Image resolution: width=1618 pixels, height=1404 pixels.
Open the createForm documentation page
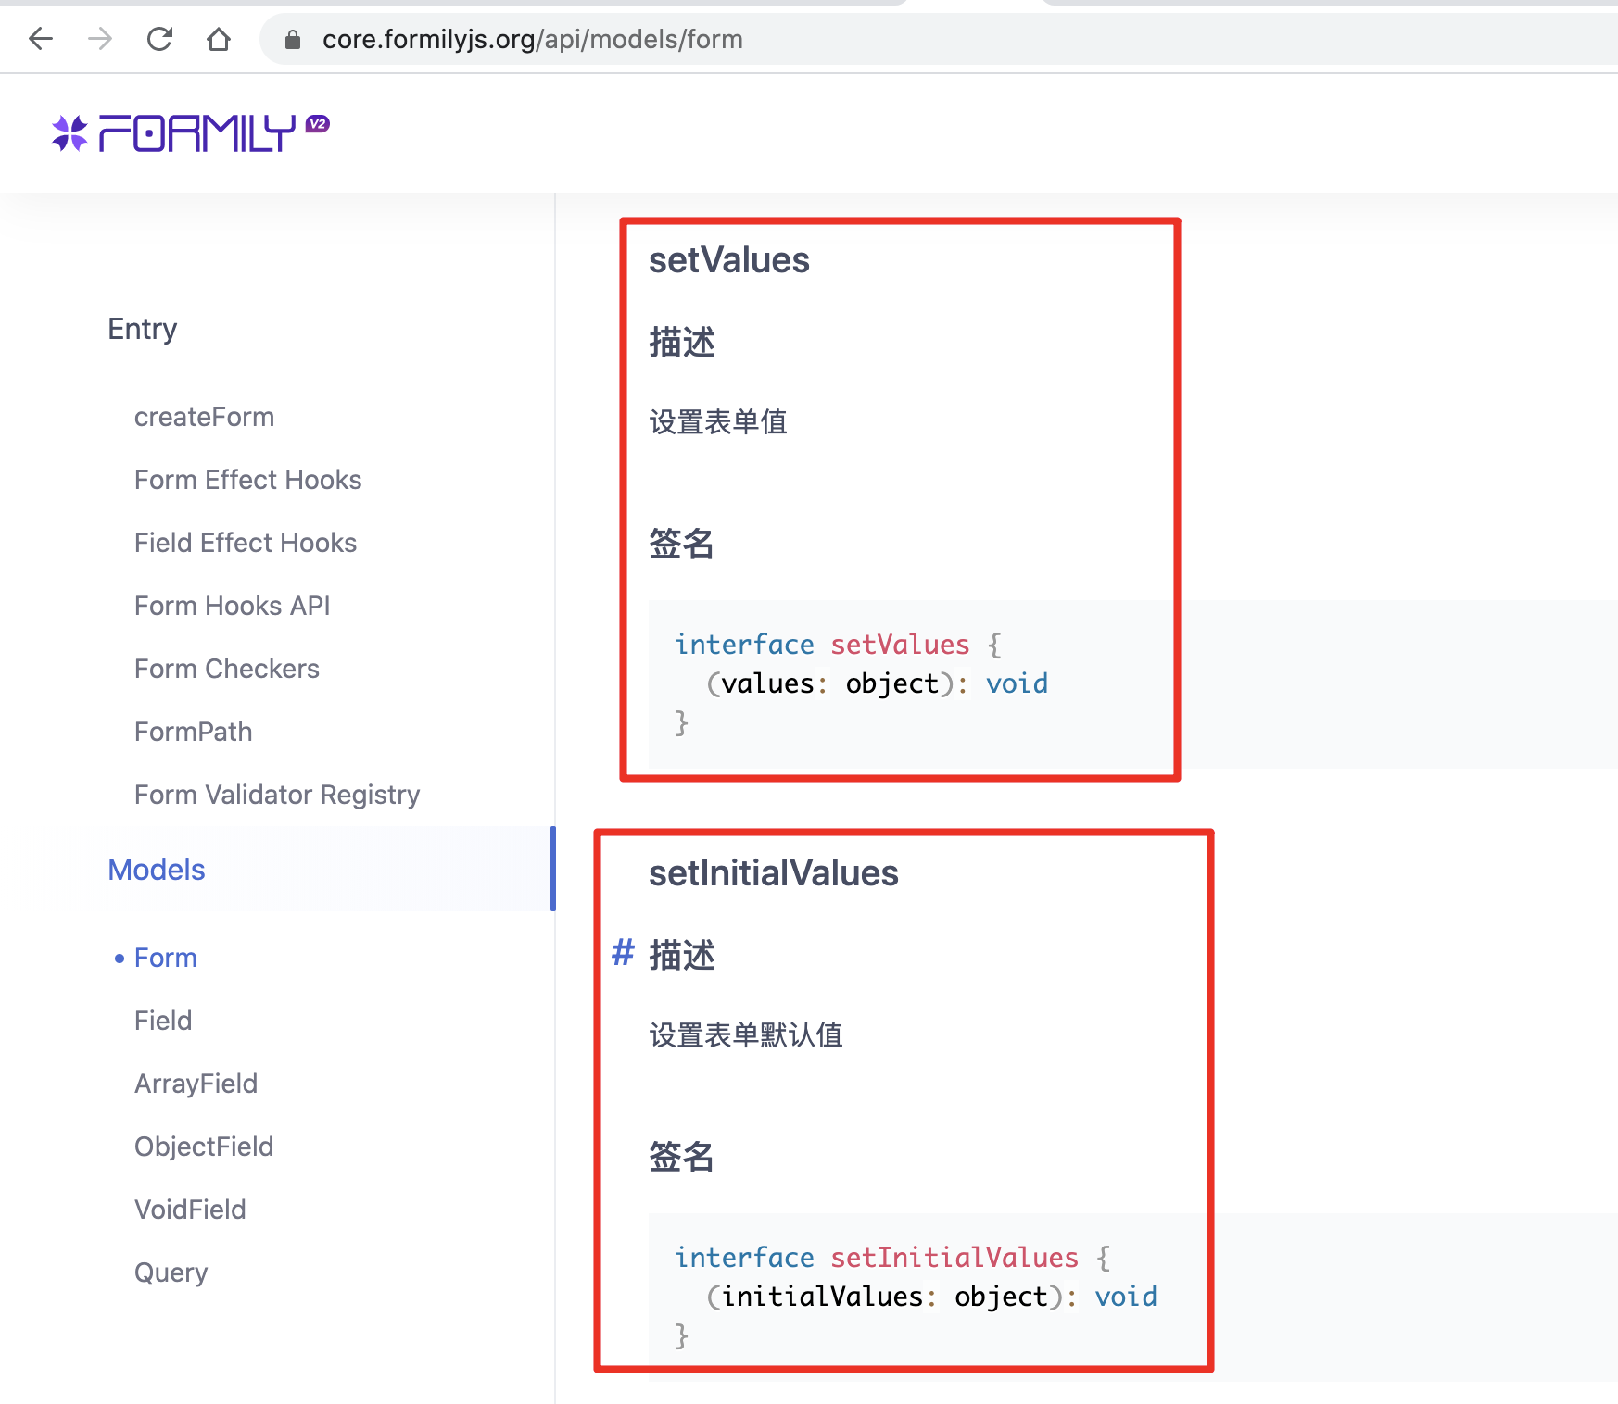(x=205, y=416)
